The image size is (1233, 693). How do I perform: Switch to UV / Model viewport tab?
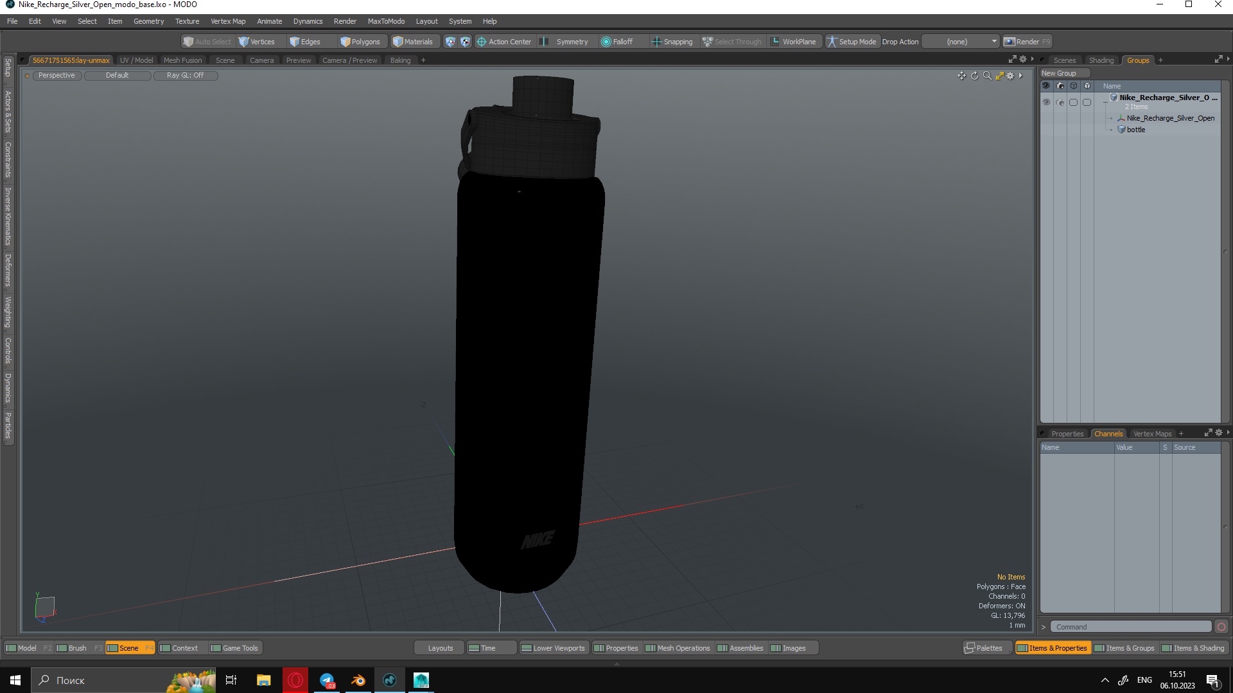coord(136,60)
